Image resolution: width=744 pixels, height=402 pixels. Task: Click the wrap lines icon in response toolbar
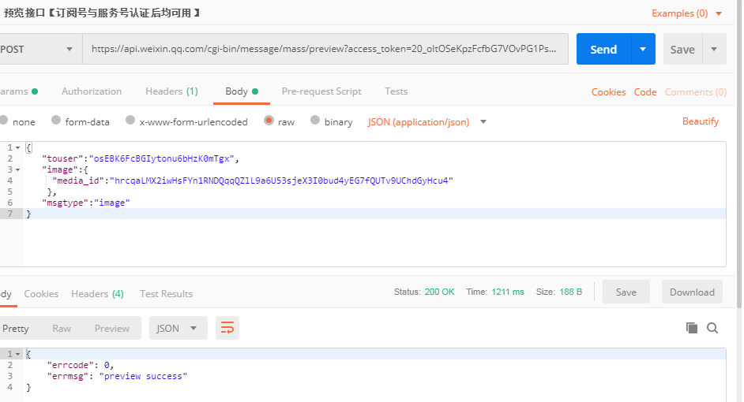[227, 328]
